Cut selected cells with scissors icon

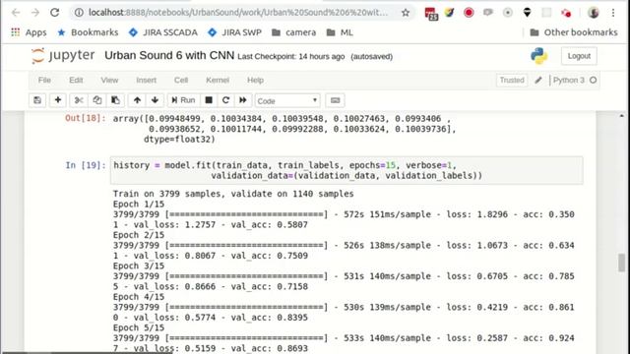click(79, 100)
